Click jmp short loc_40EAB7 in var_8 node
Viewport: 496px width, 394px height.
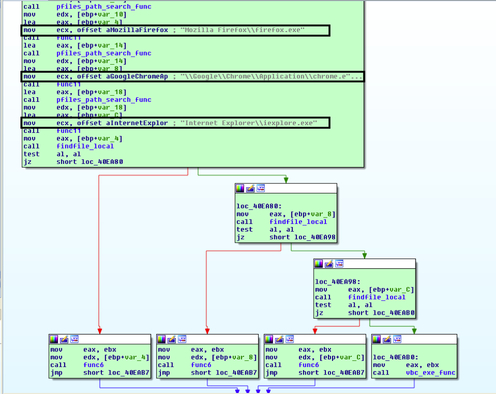[207, 373]
